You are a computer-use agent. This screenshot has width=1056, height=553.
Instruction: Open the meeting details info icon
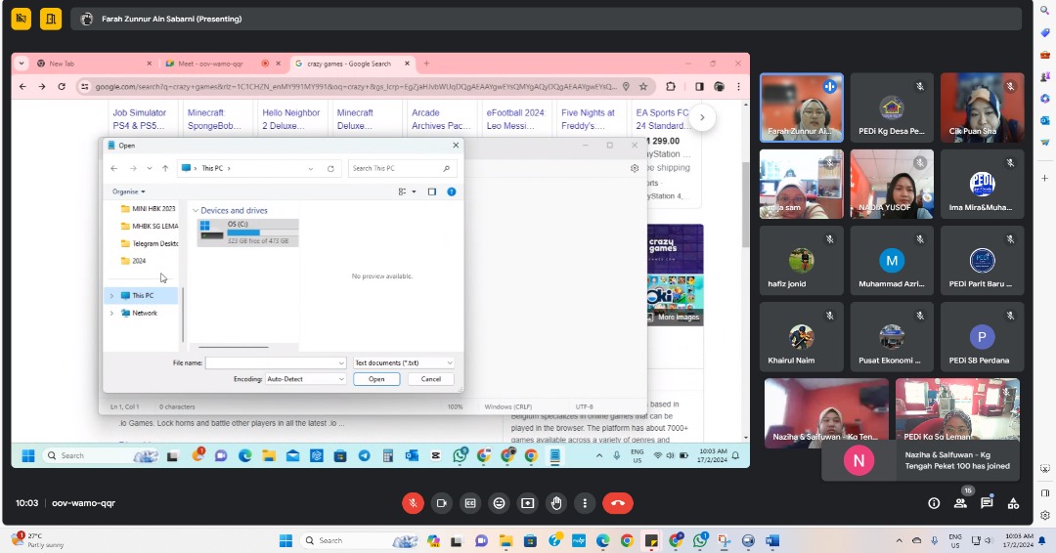(x=934, y=503)
